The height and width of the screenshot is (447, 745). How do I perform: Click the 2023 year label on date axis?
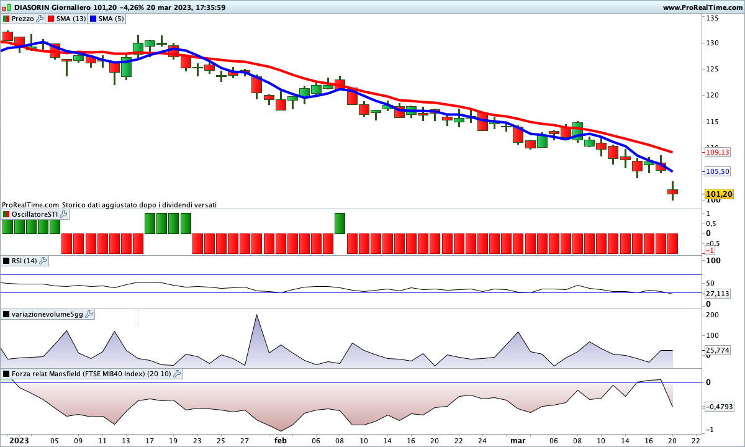19,440
